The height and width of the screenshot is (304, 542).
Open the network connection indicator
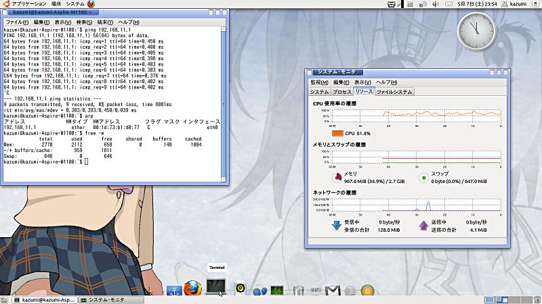pos(422,4)
